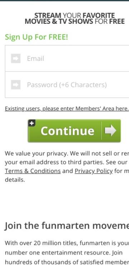Focus the Password (+6 Characters) field
This screenshot has width=129, height=266.
tap(67, 84)
